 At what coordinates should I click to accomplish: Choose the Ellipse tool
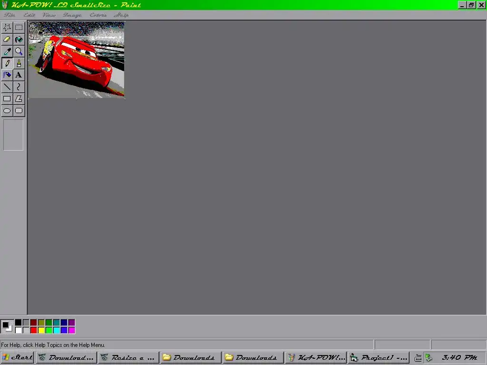7,110
